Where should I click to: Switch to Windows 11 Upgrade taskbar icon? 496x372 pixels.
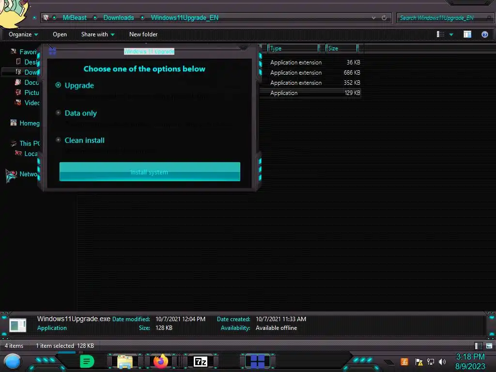258,361
